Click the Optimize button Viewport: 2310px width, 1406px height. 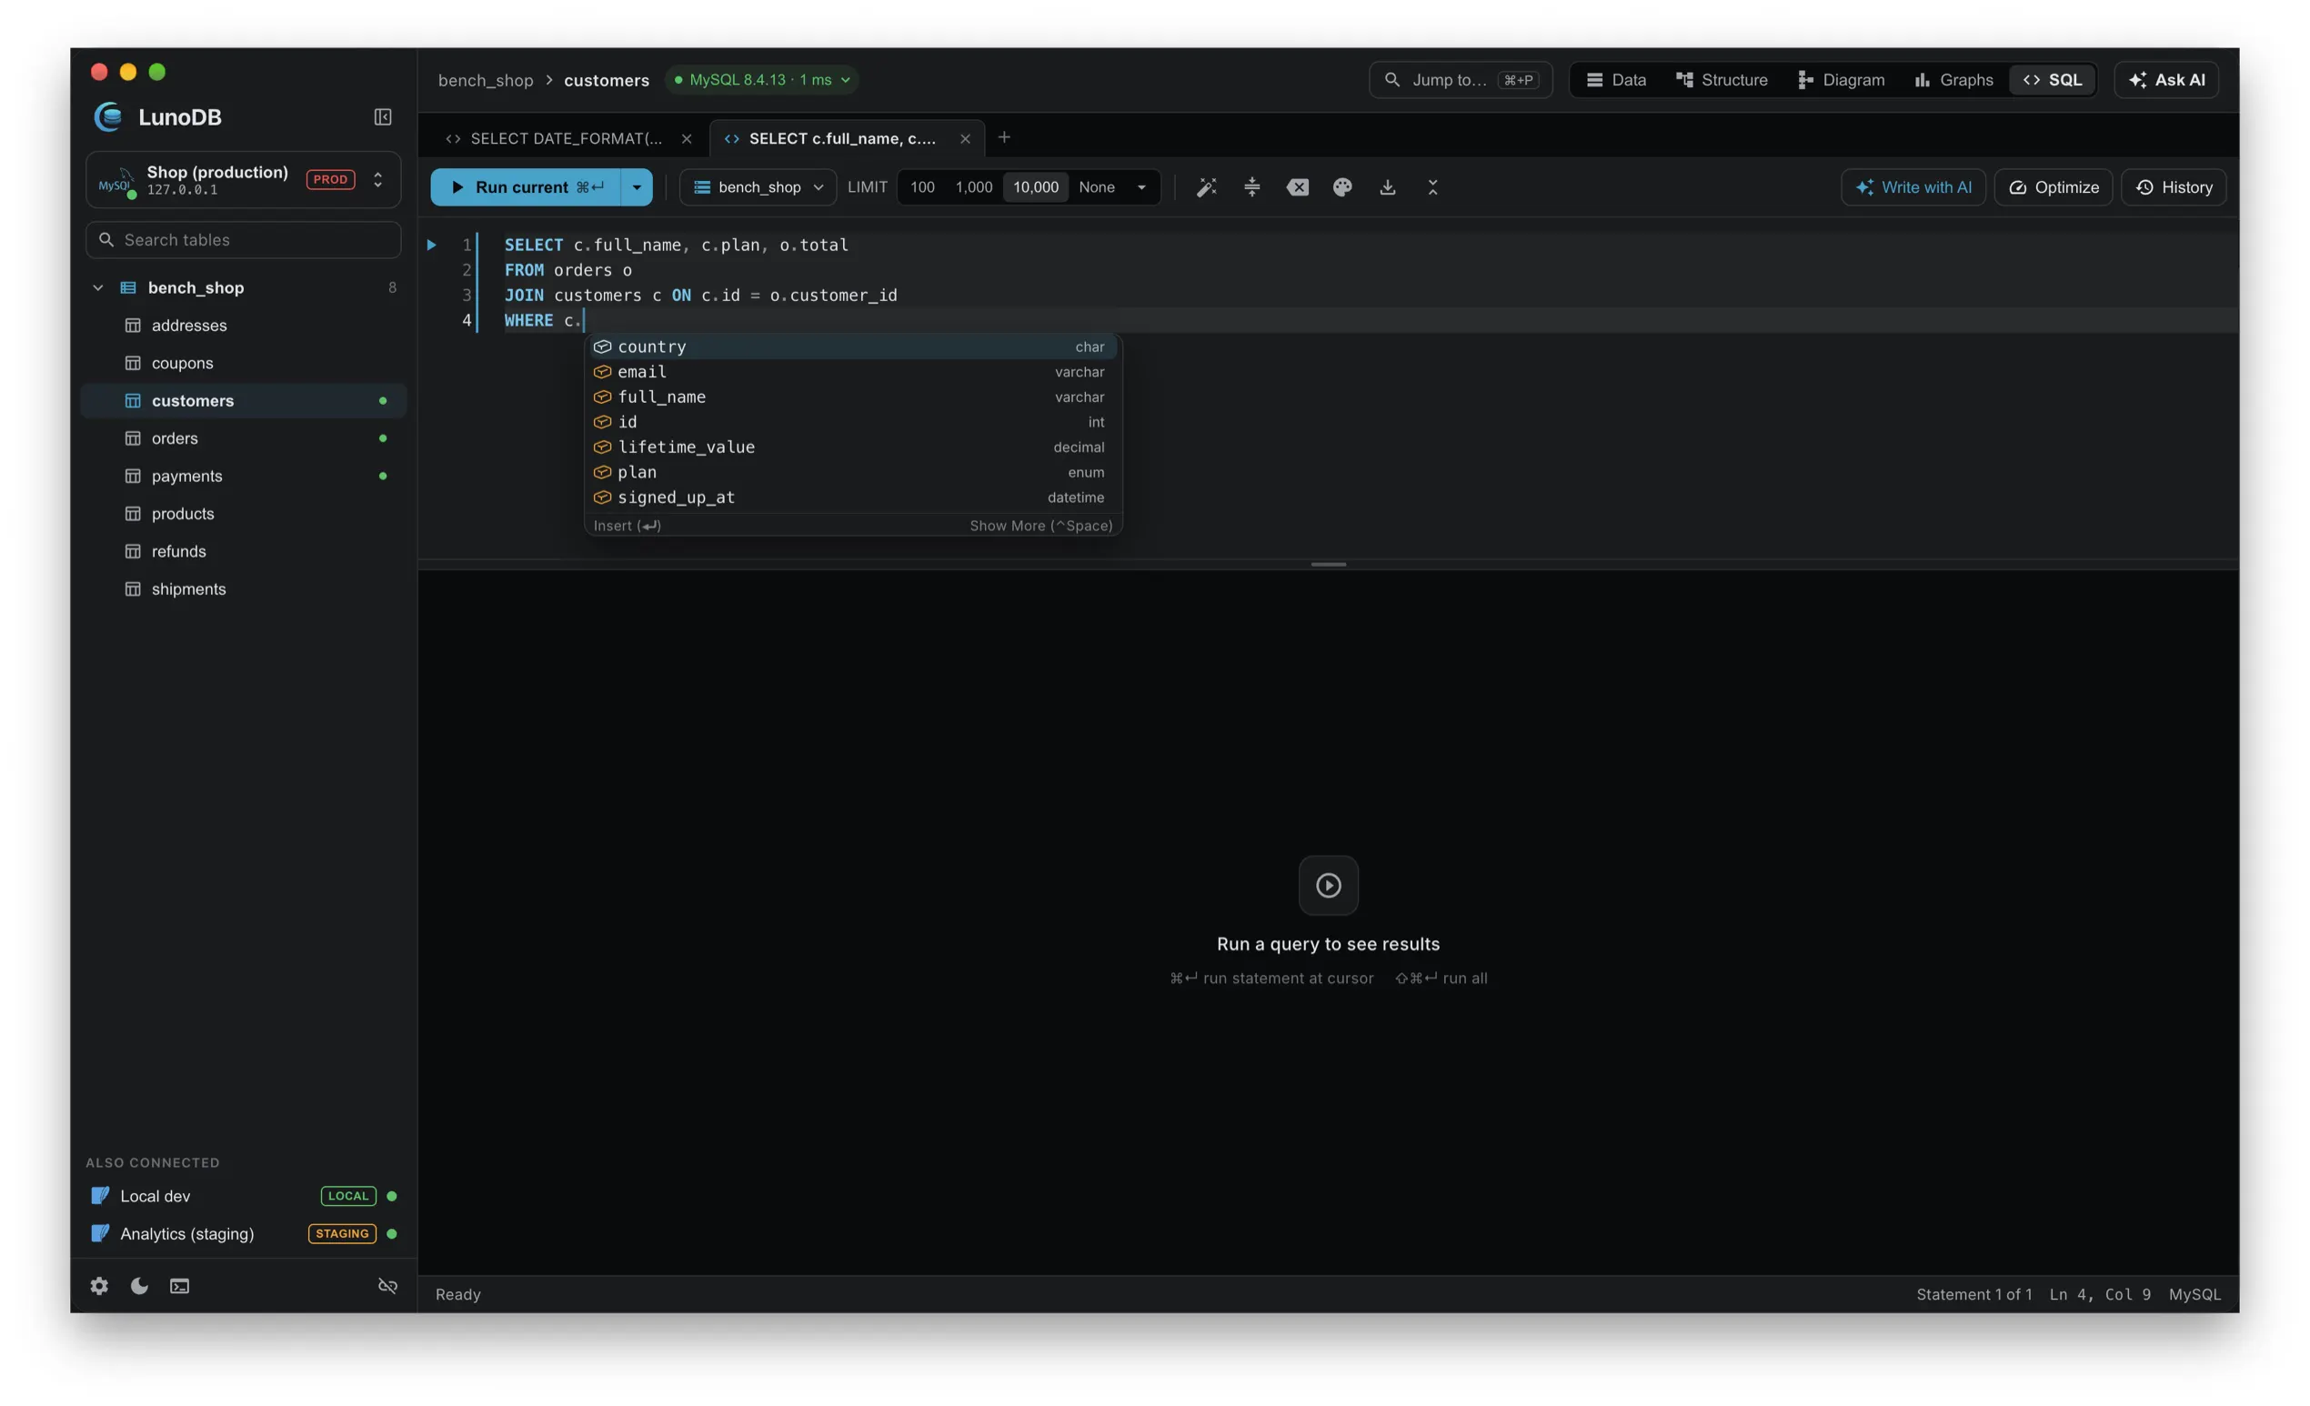2054,187
